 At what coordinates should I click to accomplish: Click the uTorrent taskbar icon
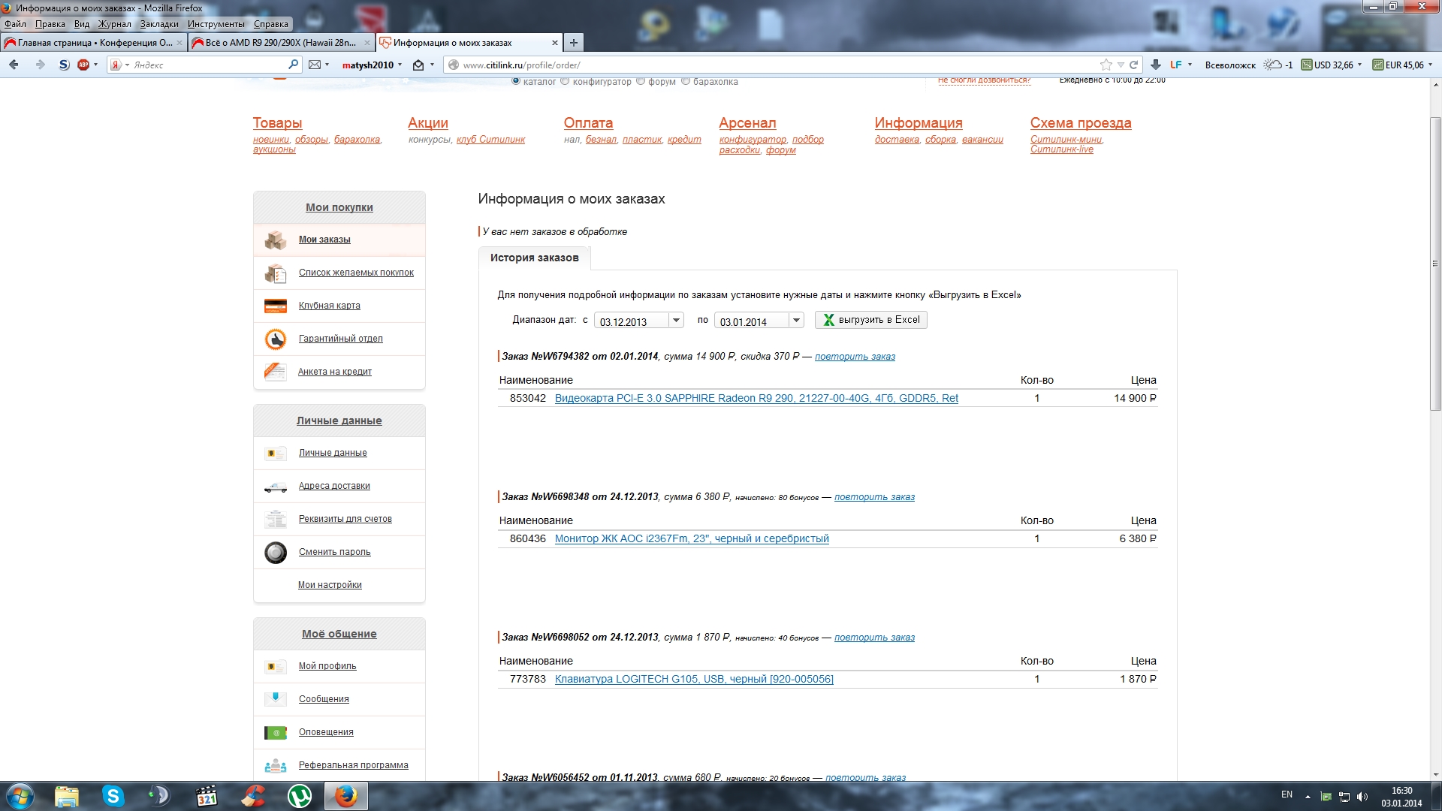tap(300, 796)
